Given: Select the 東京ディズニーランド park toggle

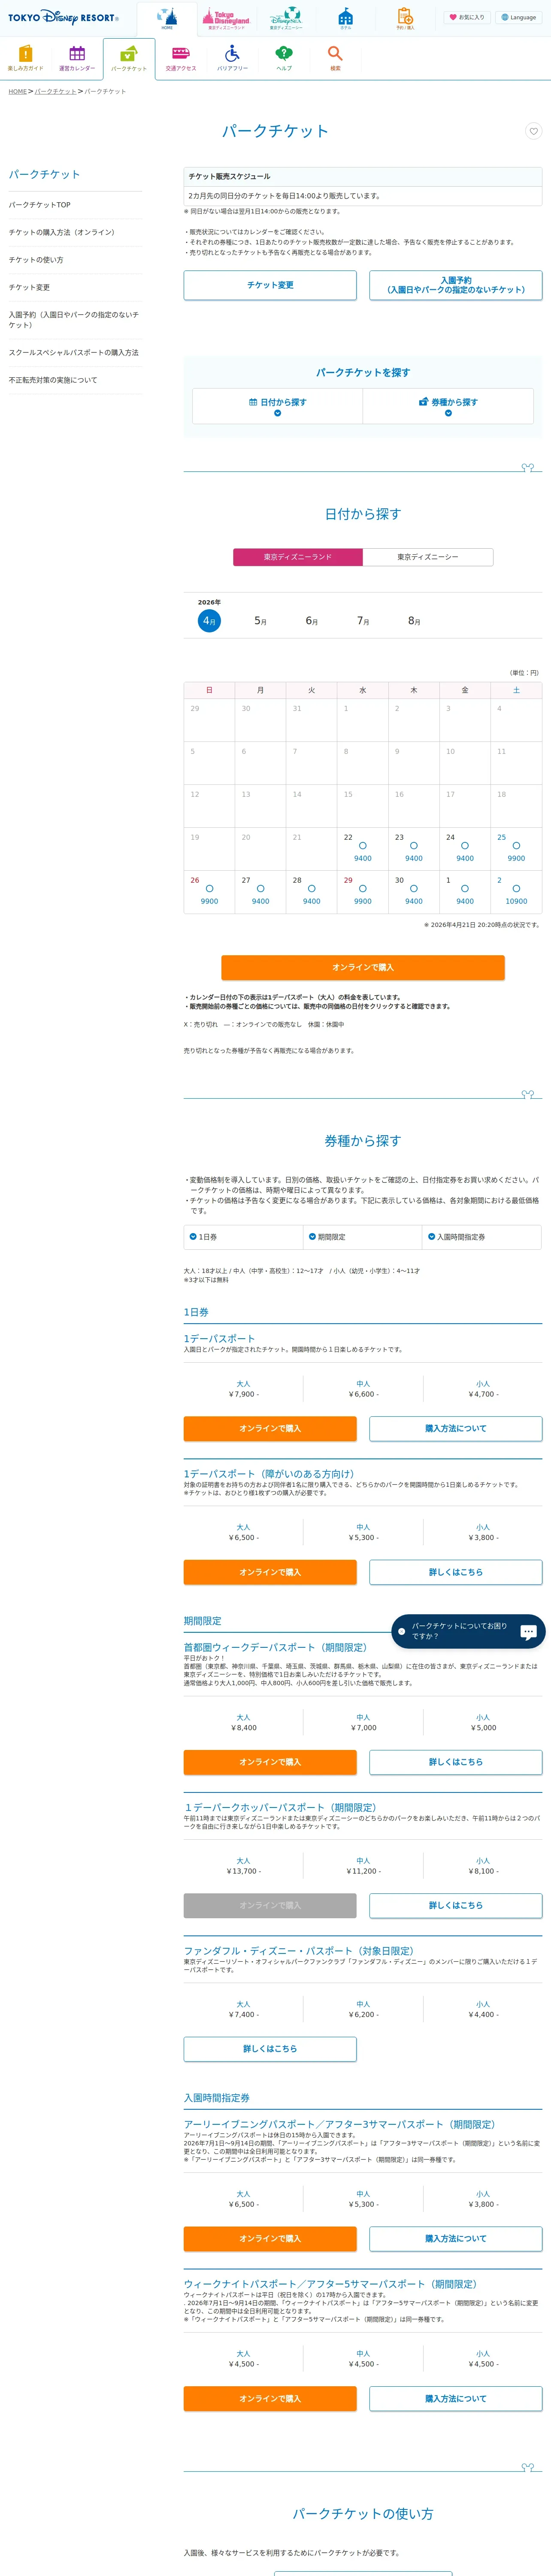Looking at the screenshot, I should [298, 557].
